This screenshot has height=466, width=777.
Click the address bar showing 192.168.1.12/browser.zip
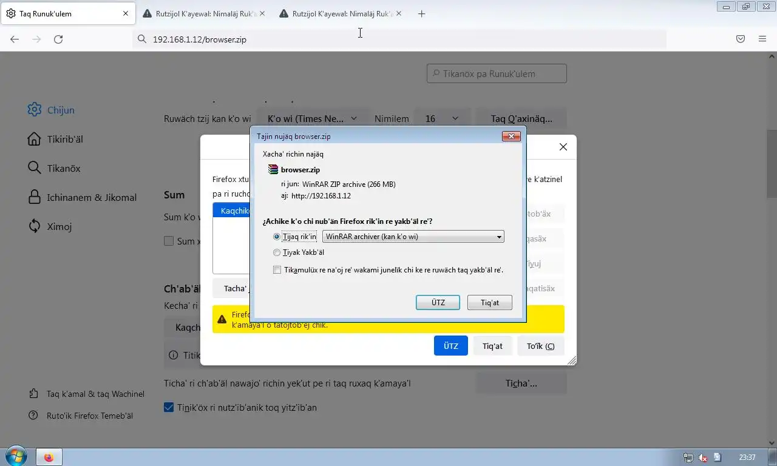click(399, 39)
